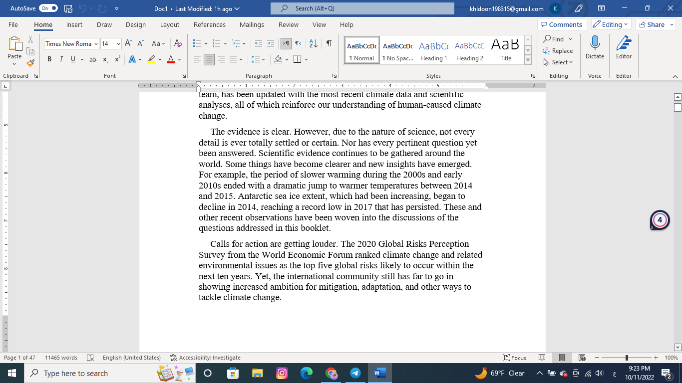
Task: Switch to the Layout tab
Action: point(170,24)
